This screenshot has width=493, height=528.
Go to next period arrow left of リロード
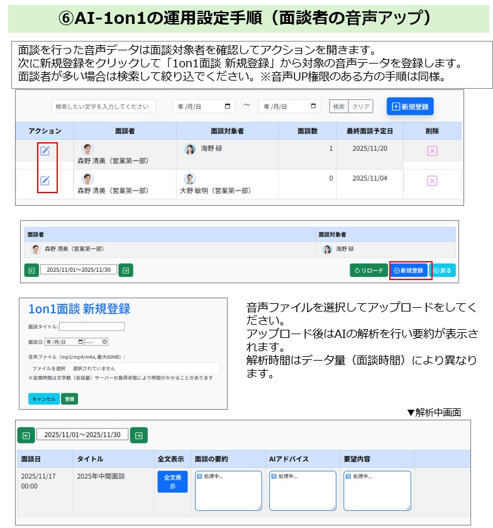126,270
